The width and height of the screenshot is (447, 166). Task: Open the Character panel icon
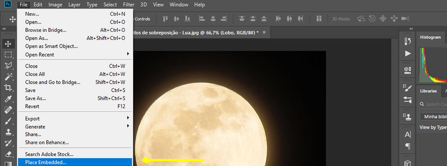(408, 135)
